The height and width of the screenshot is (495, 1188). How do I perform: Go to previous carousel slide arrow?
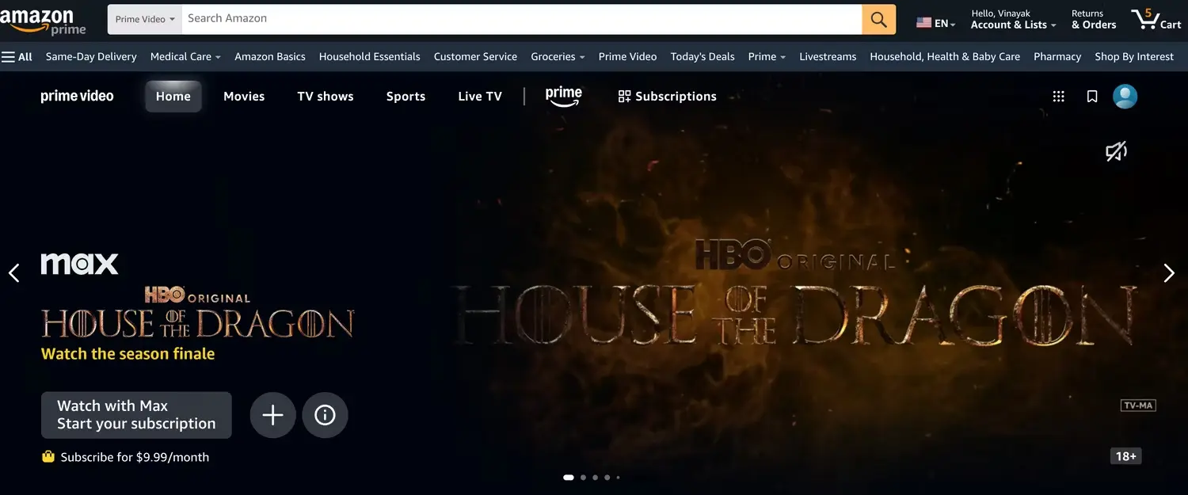(14, 273)
